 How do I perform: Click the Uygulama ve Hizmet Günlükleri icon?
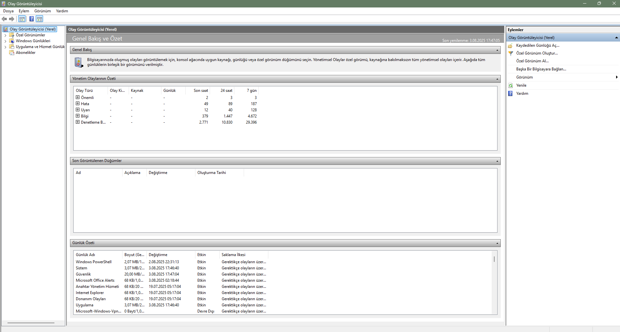[12, 47]
